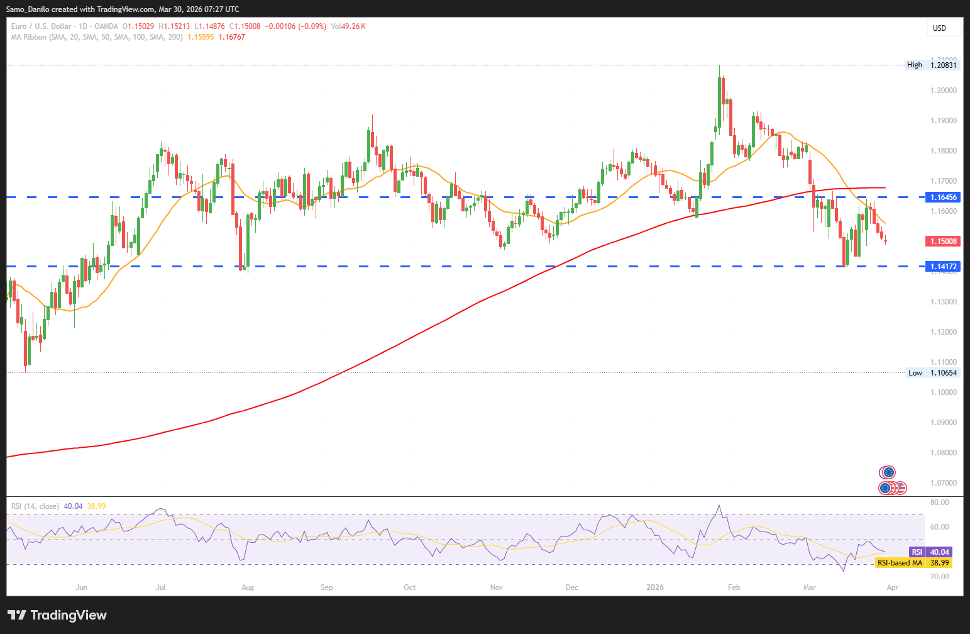Open the USD currency selector
Screen dimensions: 970x634
click(x=943, y=28)
